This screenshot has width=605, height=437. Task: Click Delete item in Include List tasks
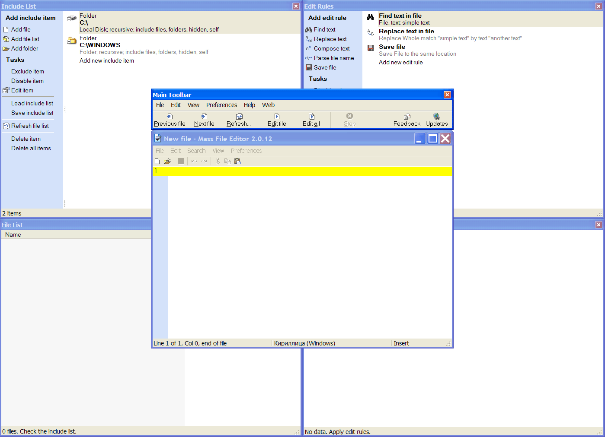click(x=26, y=139)
